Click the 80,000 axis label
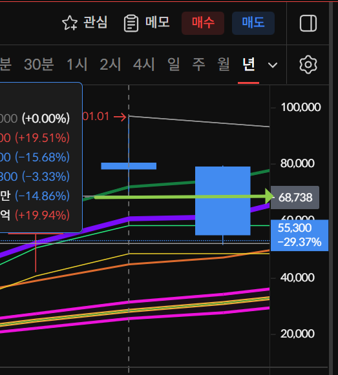338x375 pixels. pos(297,163)
